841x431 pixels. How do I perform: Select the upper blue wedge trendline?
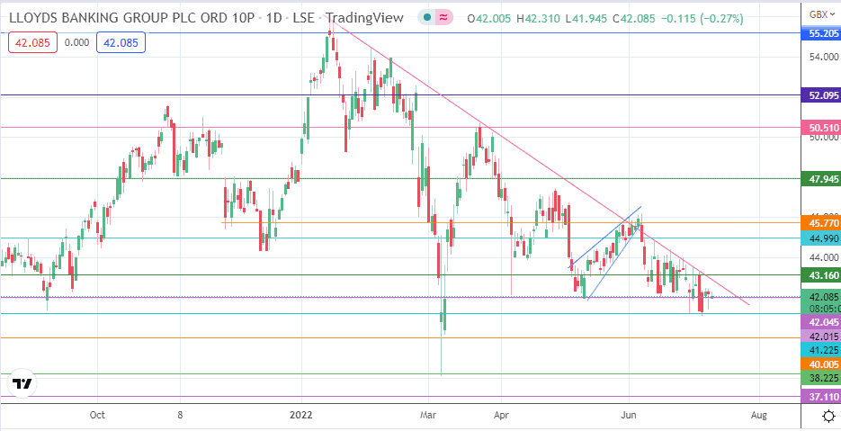click(x=605, y=237)
